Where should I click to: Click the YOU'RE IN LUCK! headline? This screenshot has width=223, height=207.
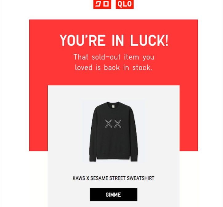pos(114,40)
